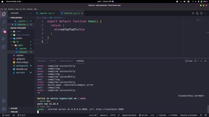The width and height of the screenshot is (209, 117).
Task: Open the terminal launch profile dropdown arrow
Action: tap(198, 61)
